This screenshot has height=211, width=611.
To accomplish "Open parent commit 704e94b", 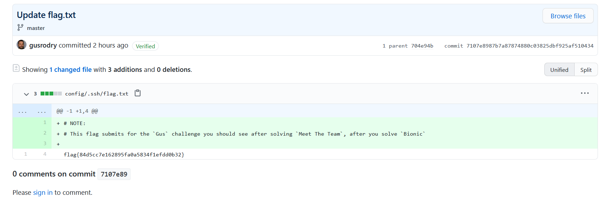I will 422,46.
